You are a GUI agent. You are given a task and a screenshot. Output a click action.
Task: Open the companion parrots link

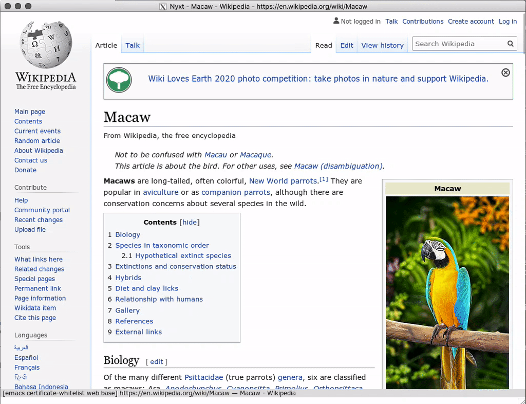point(235,192)
